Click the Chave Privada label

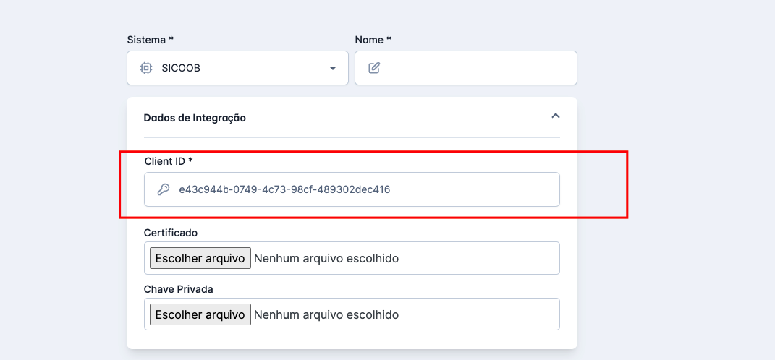178,289
